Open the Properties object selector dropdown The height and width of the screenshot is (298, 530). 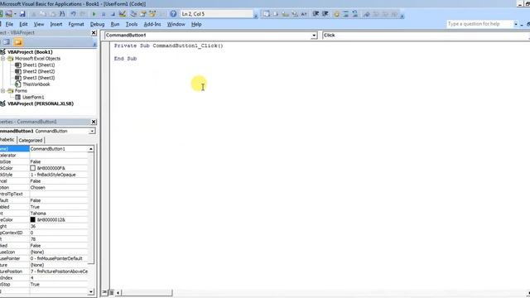point(92,131)
